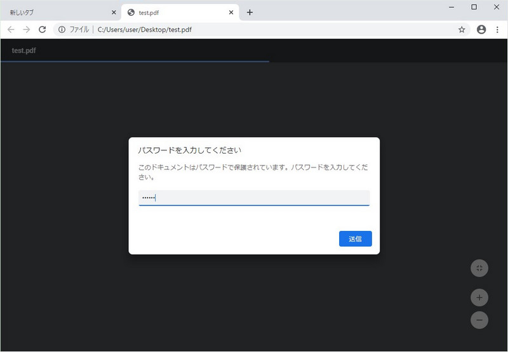Screen dimensions: 508x352
Task: Click the test.pdf title in viewer toolbar
Action: click(23, 51)
